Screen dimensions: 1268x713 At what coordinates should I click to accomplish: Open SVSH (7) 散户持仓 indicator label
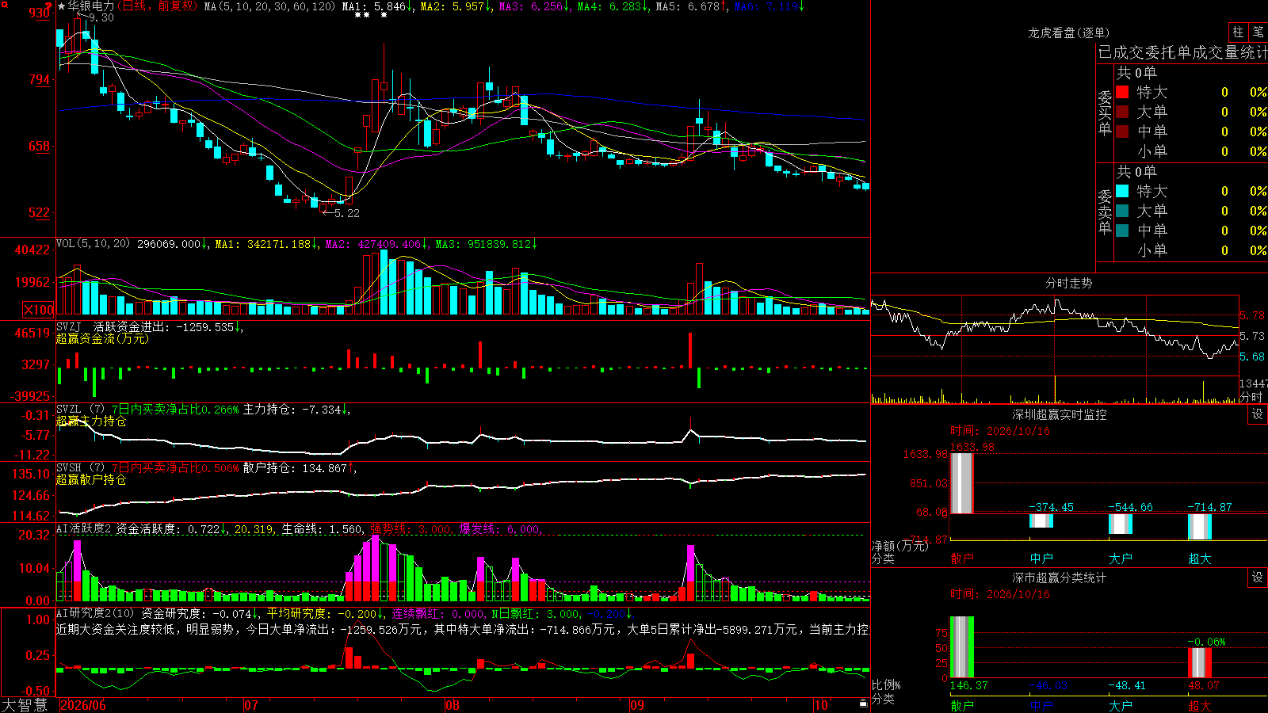[x=81, y=468]
